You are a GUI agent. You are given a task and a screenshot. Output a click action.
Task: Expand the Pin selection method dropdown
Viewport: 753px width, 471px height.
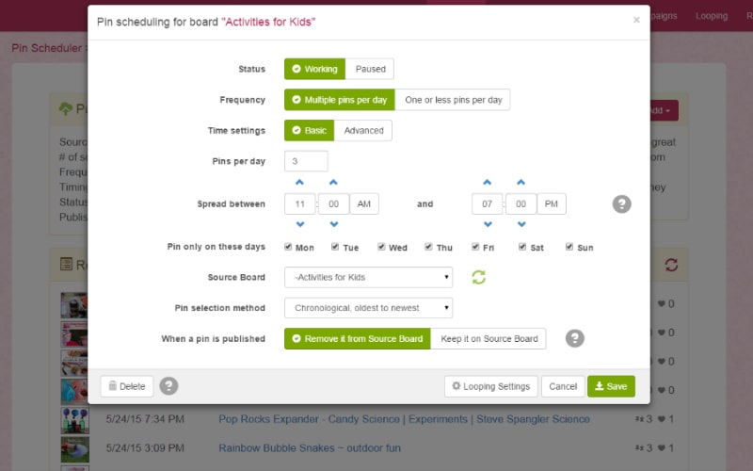pos(368,308)
